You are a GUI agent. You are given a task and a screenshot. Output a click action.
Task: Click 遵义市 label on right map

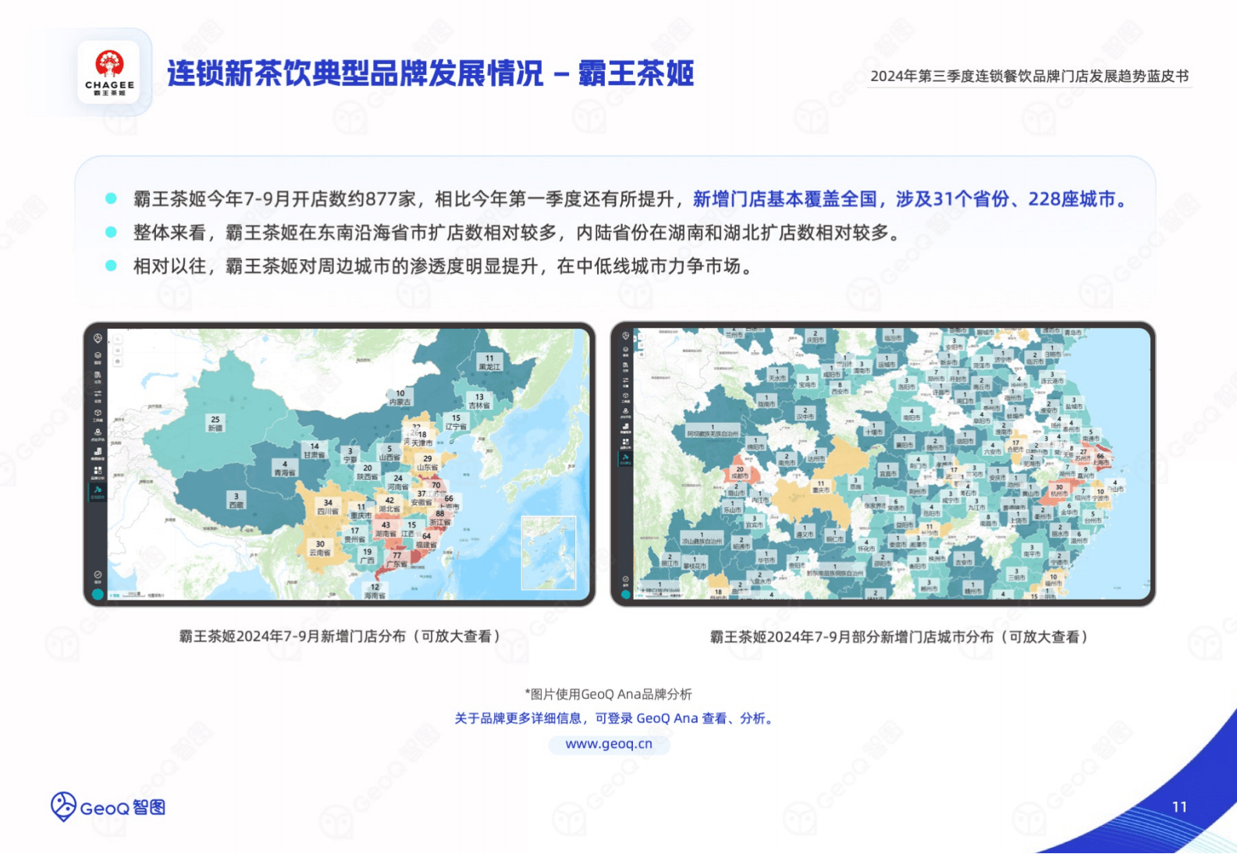coord(804,532)
